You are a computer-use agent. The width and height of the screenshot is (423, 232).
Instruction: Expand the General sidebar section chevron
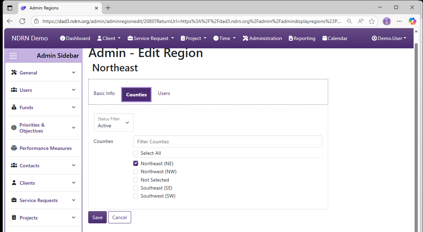(74, 73)
